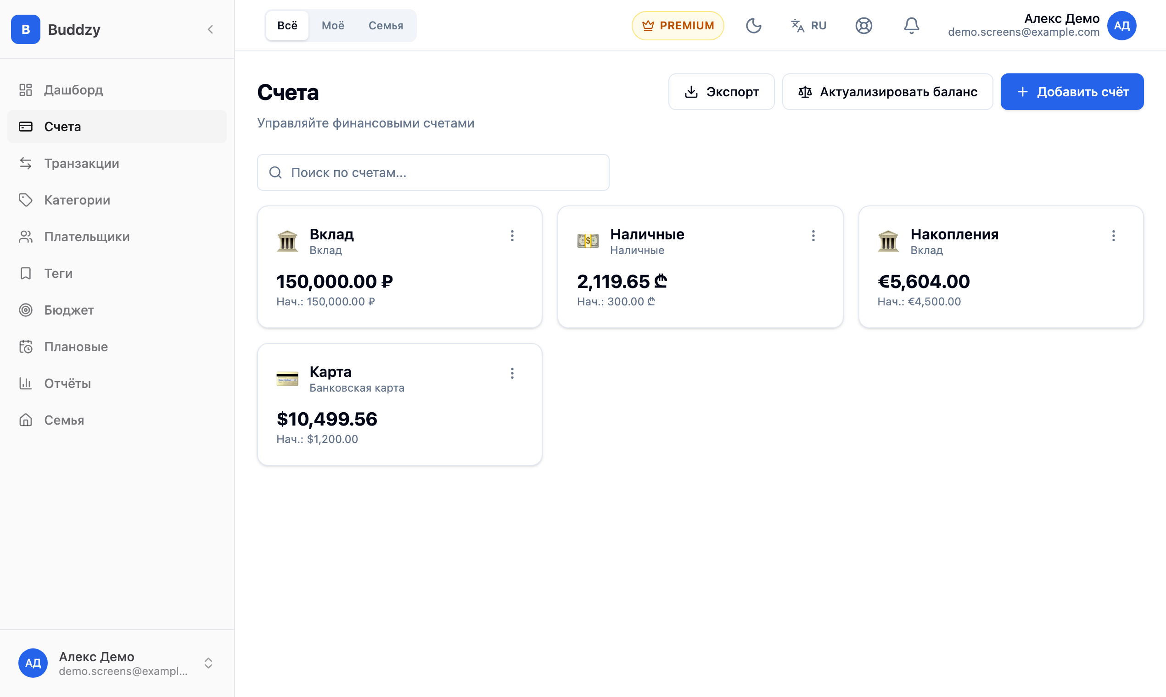Click the Дашборд grid icon

click(x=25, y=90)
